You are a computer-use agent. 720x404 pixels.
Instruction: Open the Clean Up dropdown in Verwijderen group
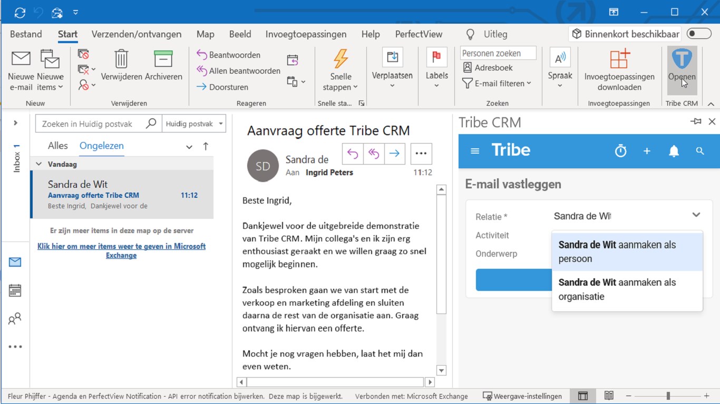[x=87, y=69]
